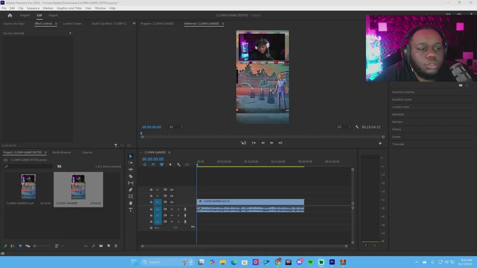Switch to the Lumetri Scopes tab
477x268 pixels.
(x=72, y=23)
